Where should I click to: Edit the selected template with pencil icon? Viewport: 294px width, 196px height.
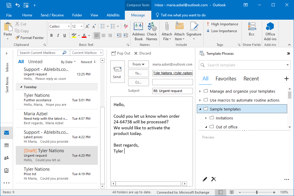(205, 179)
